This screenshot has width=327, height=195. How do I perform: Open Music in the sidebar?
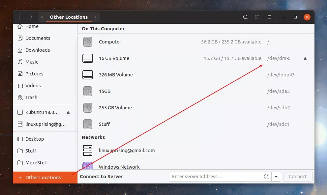pos(45,62)
